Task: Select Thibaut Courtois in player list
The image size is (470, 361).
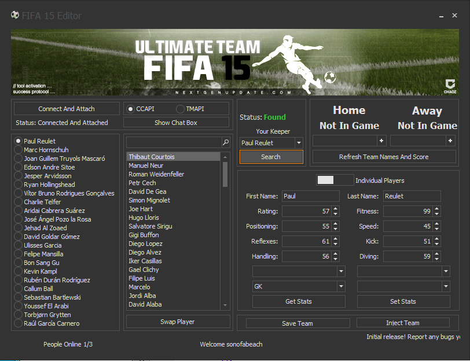Action: (x=174, y=157)
